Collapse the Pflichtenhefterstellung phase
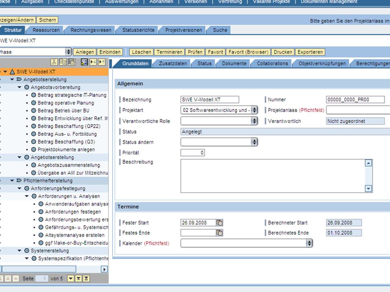Image resolution: width=390 pixels, height=292 pixels. tap(12, 180)
